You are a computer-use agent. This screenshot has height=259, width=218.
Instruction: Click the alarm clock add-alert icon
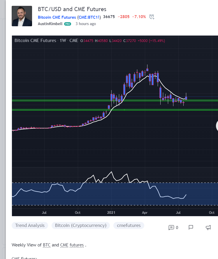152,17
